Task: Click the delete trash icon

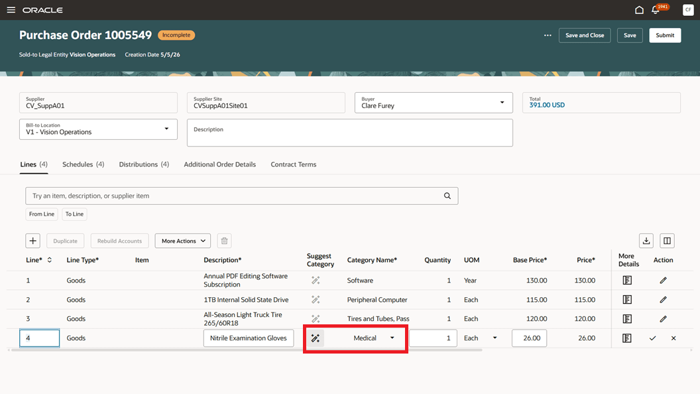Action: click(x=224, y=241)
